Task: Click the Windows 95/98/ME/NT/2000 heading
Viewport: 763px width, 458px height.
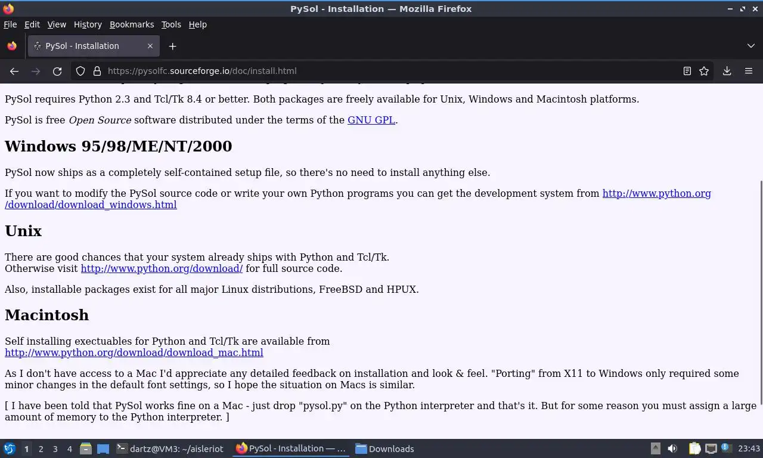Action: [x=118, y=146]
